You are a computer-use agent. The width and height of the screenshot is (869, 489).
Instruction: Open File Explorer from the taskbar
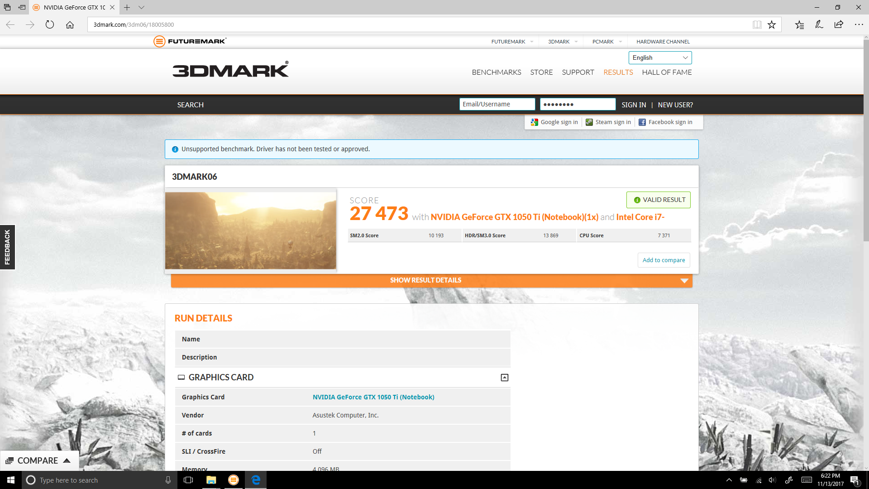[211, 480]
